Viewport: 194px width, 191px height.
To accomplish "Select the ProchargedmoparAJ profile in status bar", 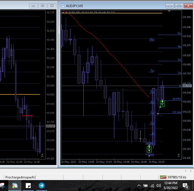I will 21,177.
